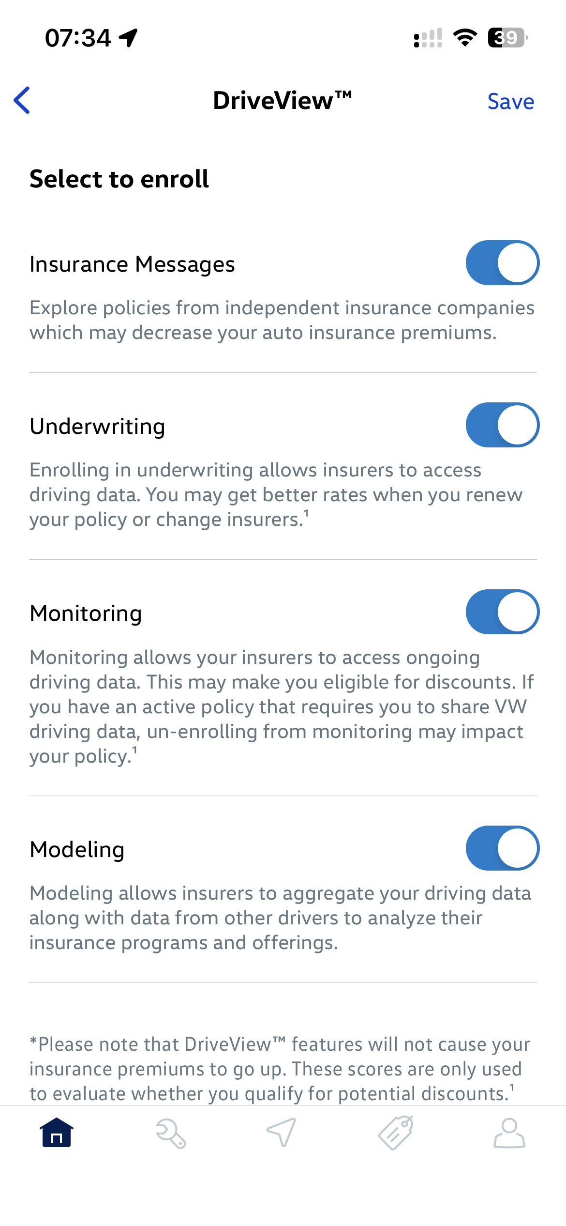566x1226 pixels.
Task: Disable the Underwriting enrollment switch
Action: (502, 425)
